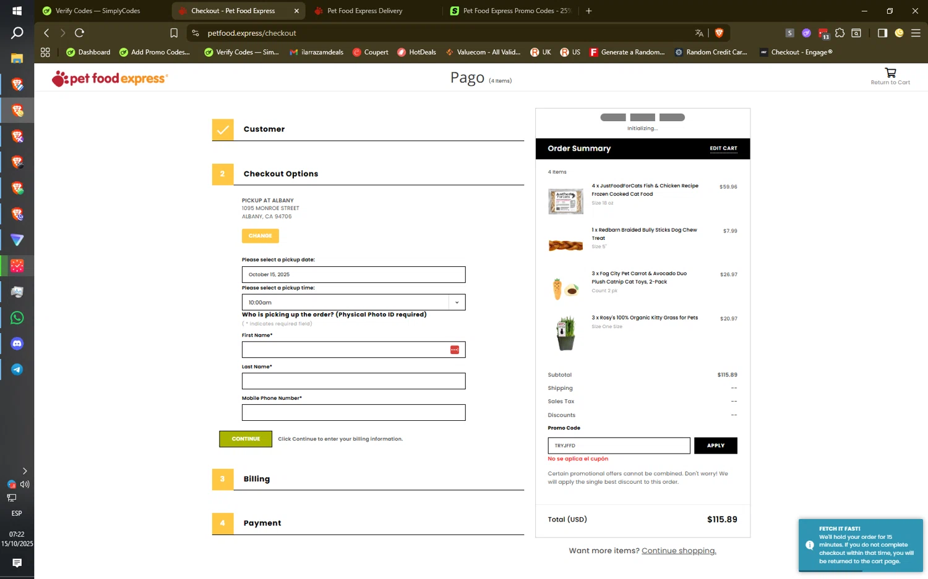Image resolution: width=928 pixels, height=579 pixels.
Task: Switch to Verify Codes — SimplyCodes tab
Action: (x=98, y=11)
